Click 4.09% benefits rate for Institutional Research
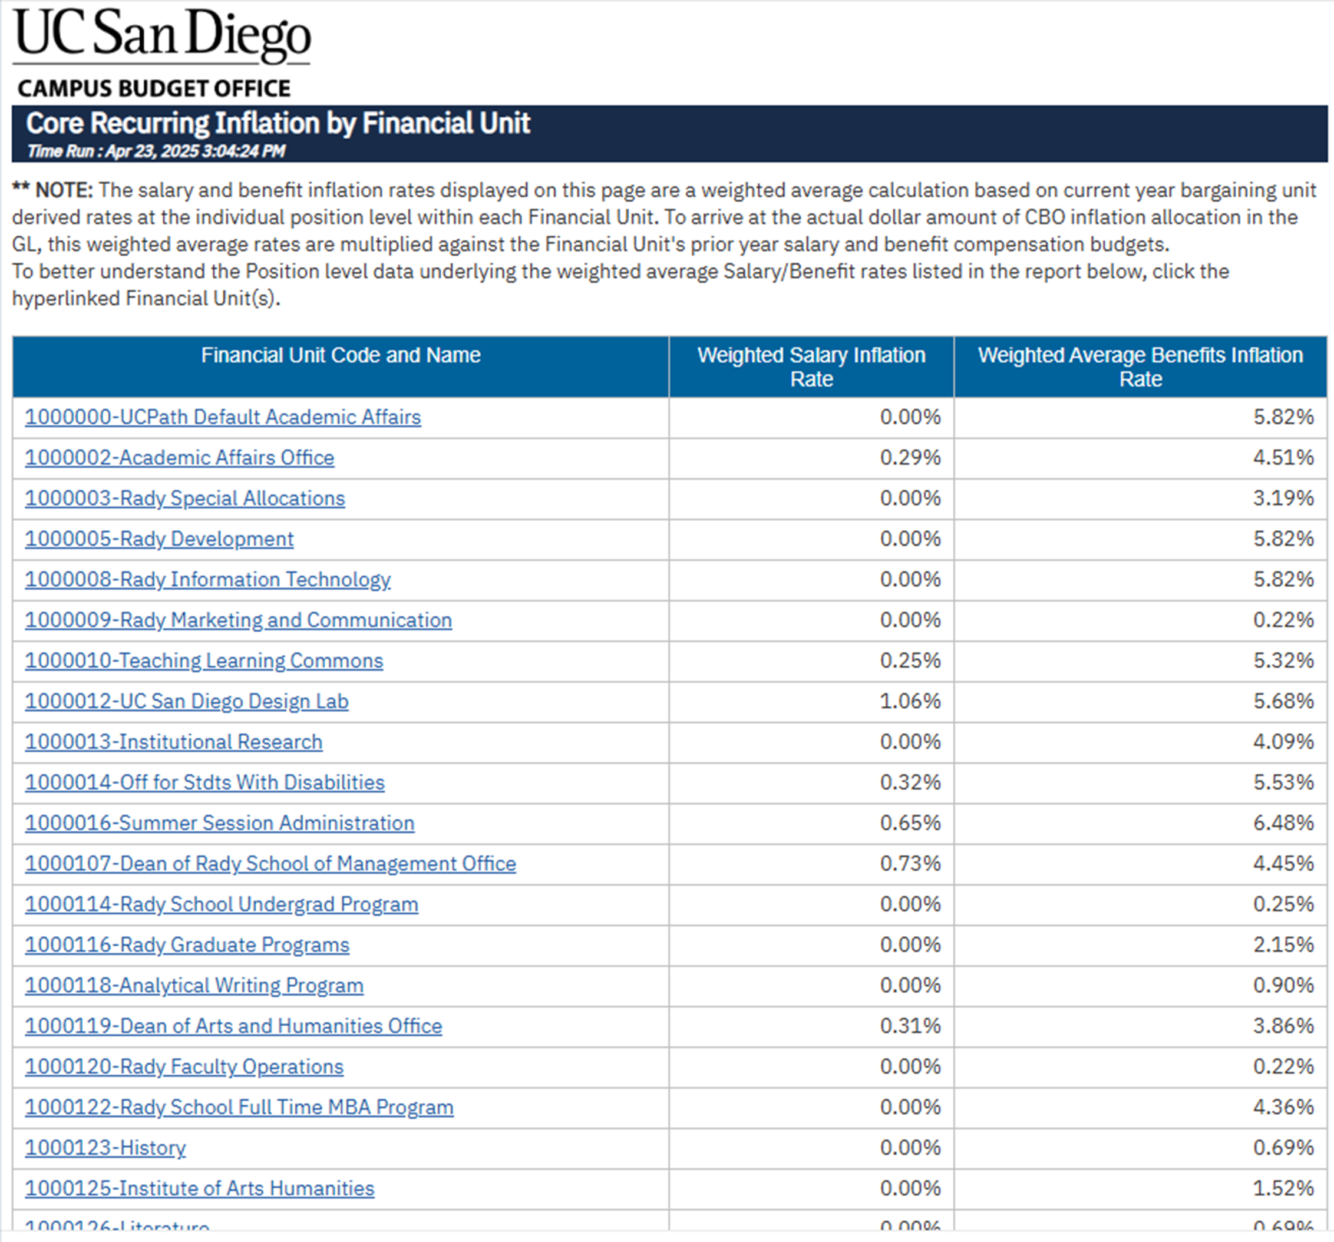Image resolution: width=1334 pixels, height=1242 pixels. point(1283,742)
